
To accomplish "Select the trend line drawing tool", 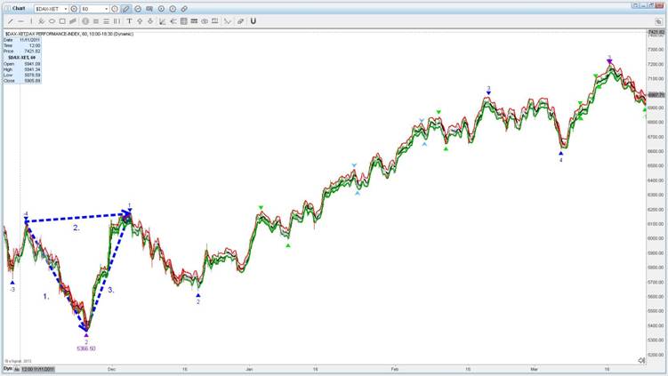I will pyautogui.click(x=10, y=20).
